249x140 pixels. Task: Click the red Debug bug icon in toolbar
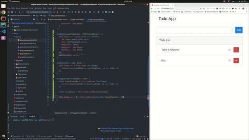[58, 12]
